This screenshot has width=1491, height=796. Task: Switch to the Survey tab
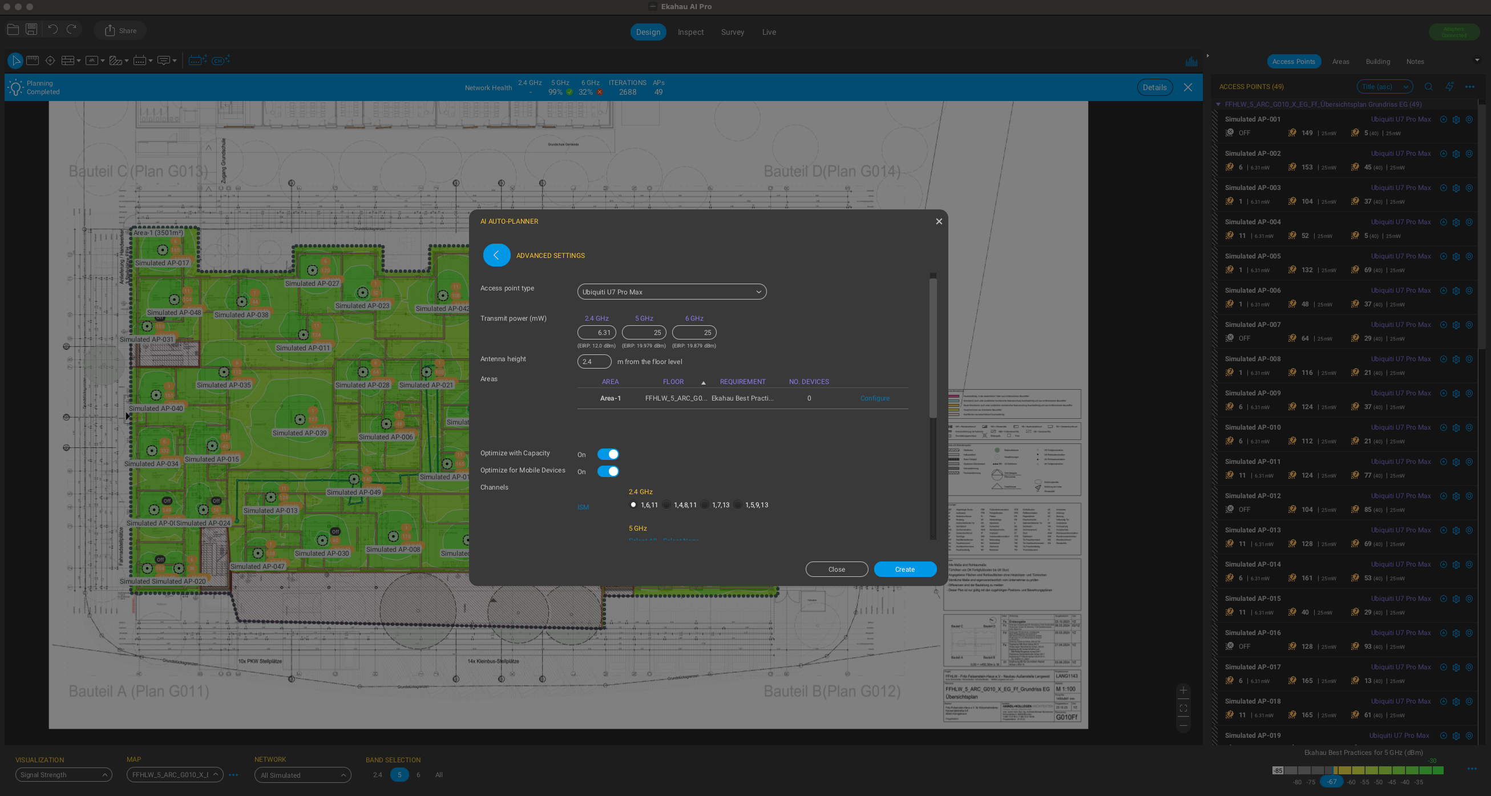point(732,33)
